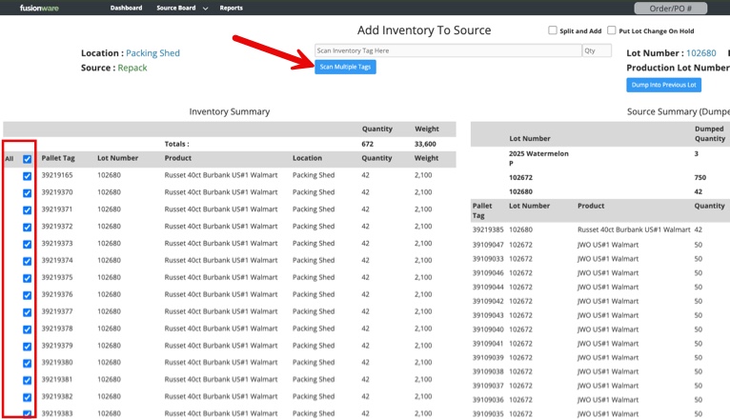The height and width of the screenshot is (419, 730).
Task: Open the Reports menu item
Action: pos(231,8)
